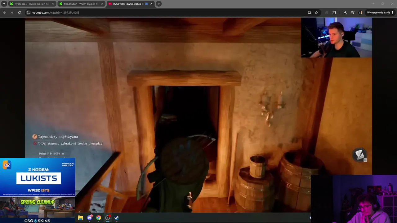Click the STS logo in the ad banner
Image resolution: width=397 pixels, height=223 pixels.
pos(7,165)
